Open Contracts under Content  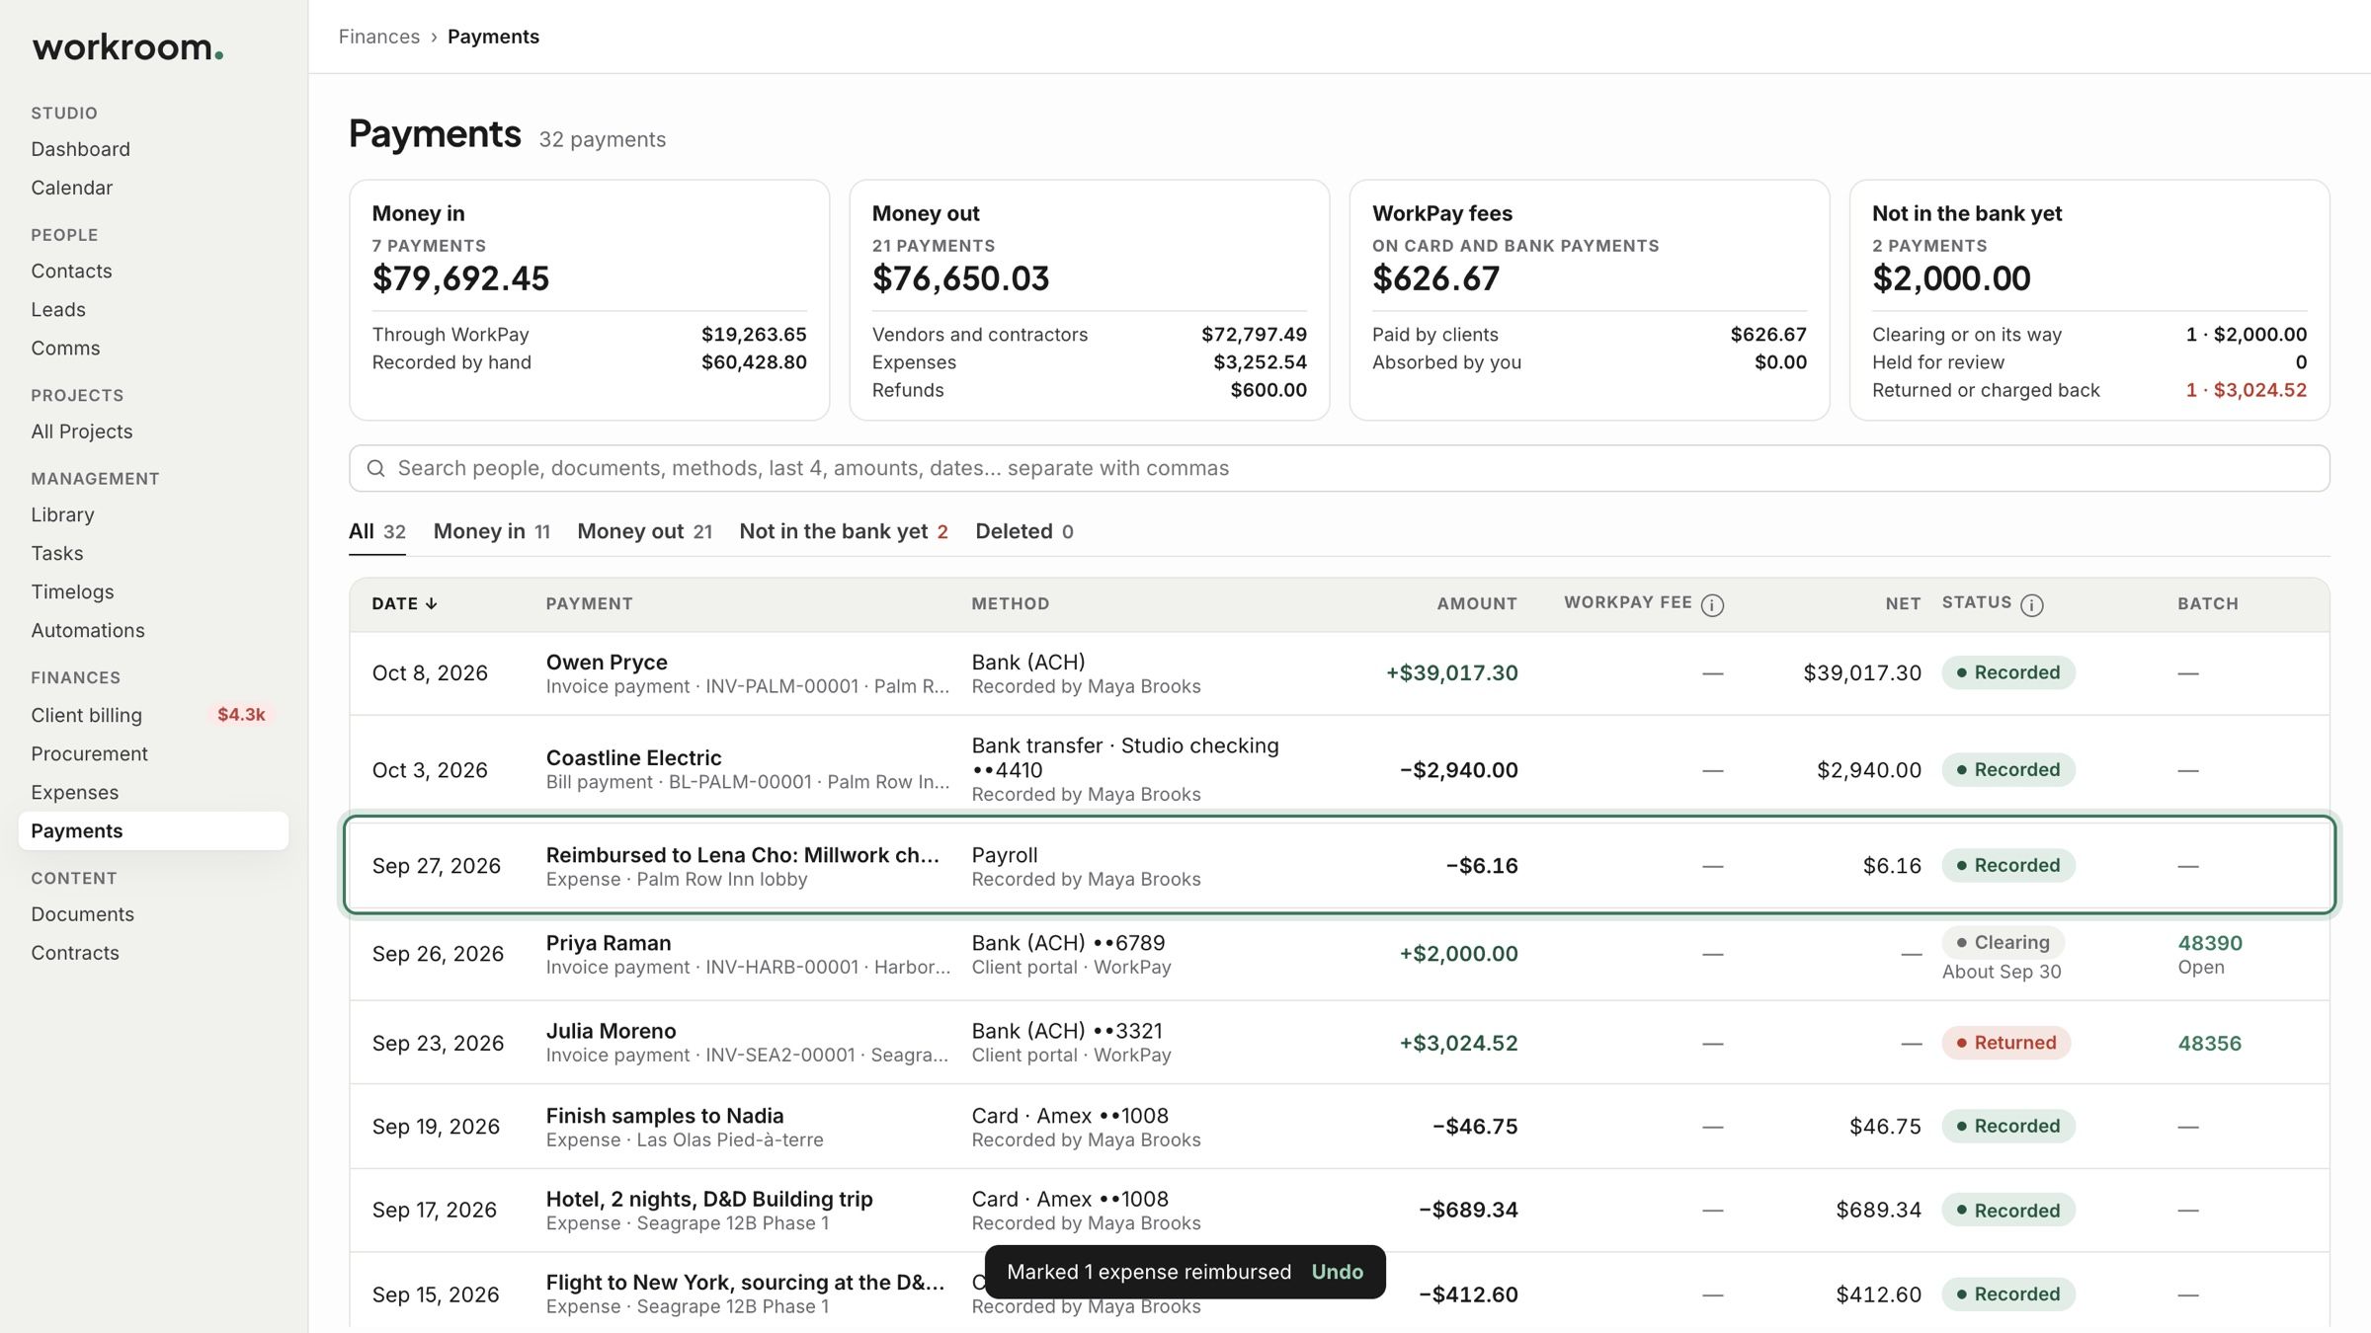(74, 953)
